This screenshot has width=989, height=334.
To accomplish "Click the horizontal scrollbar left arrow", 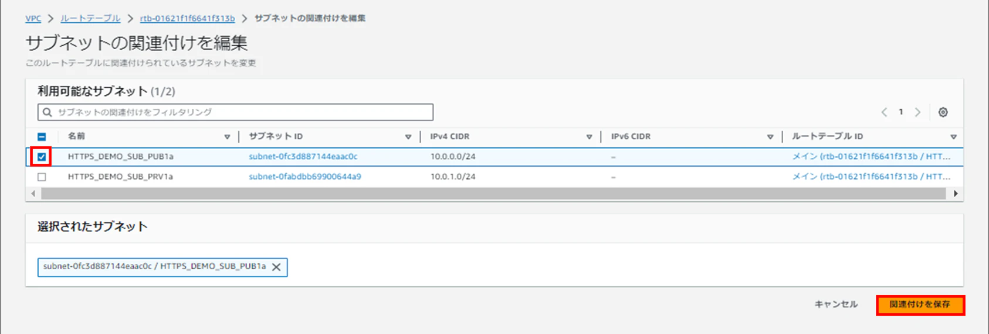I will click(x=33, y=194).
